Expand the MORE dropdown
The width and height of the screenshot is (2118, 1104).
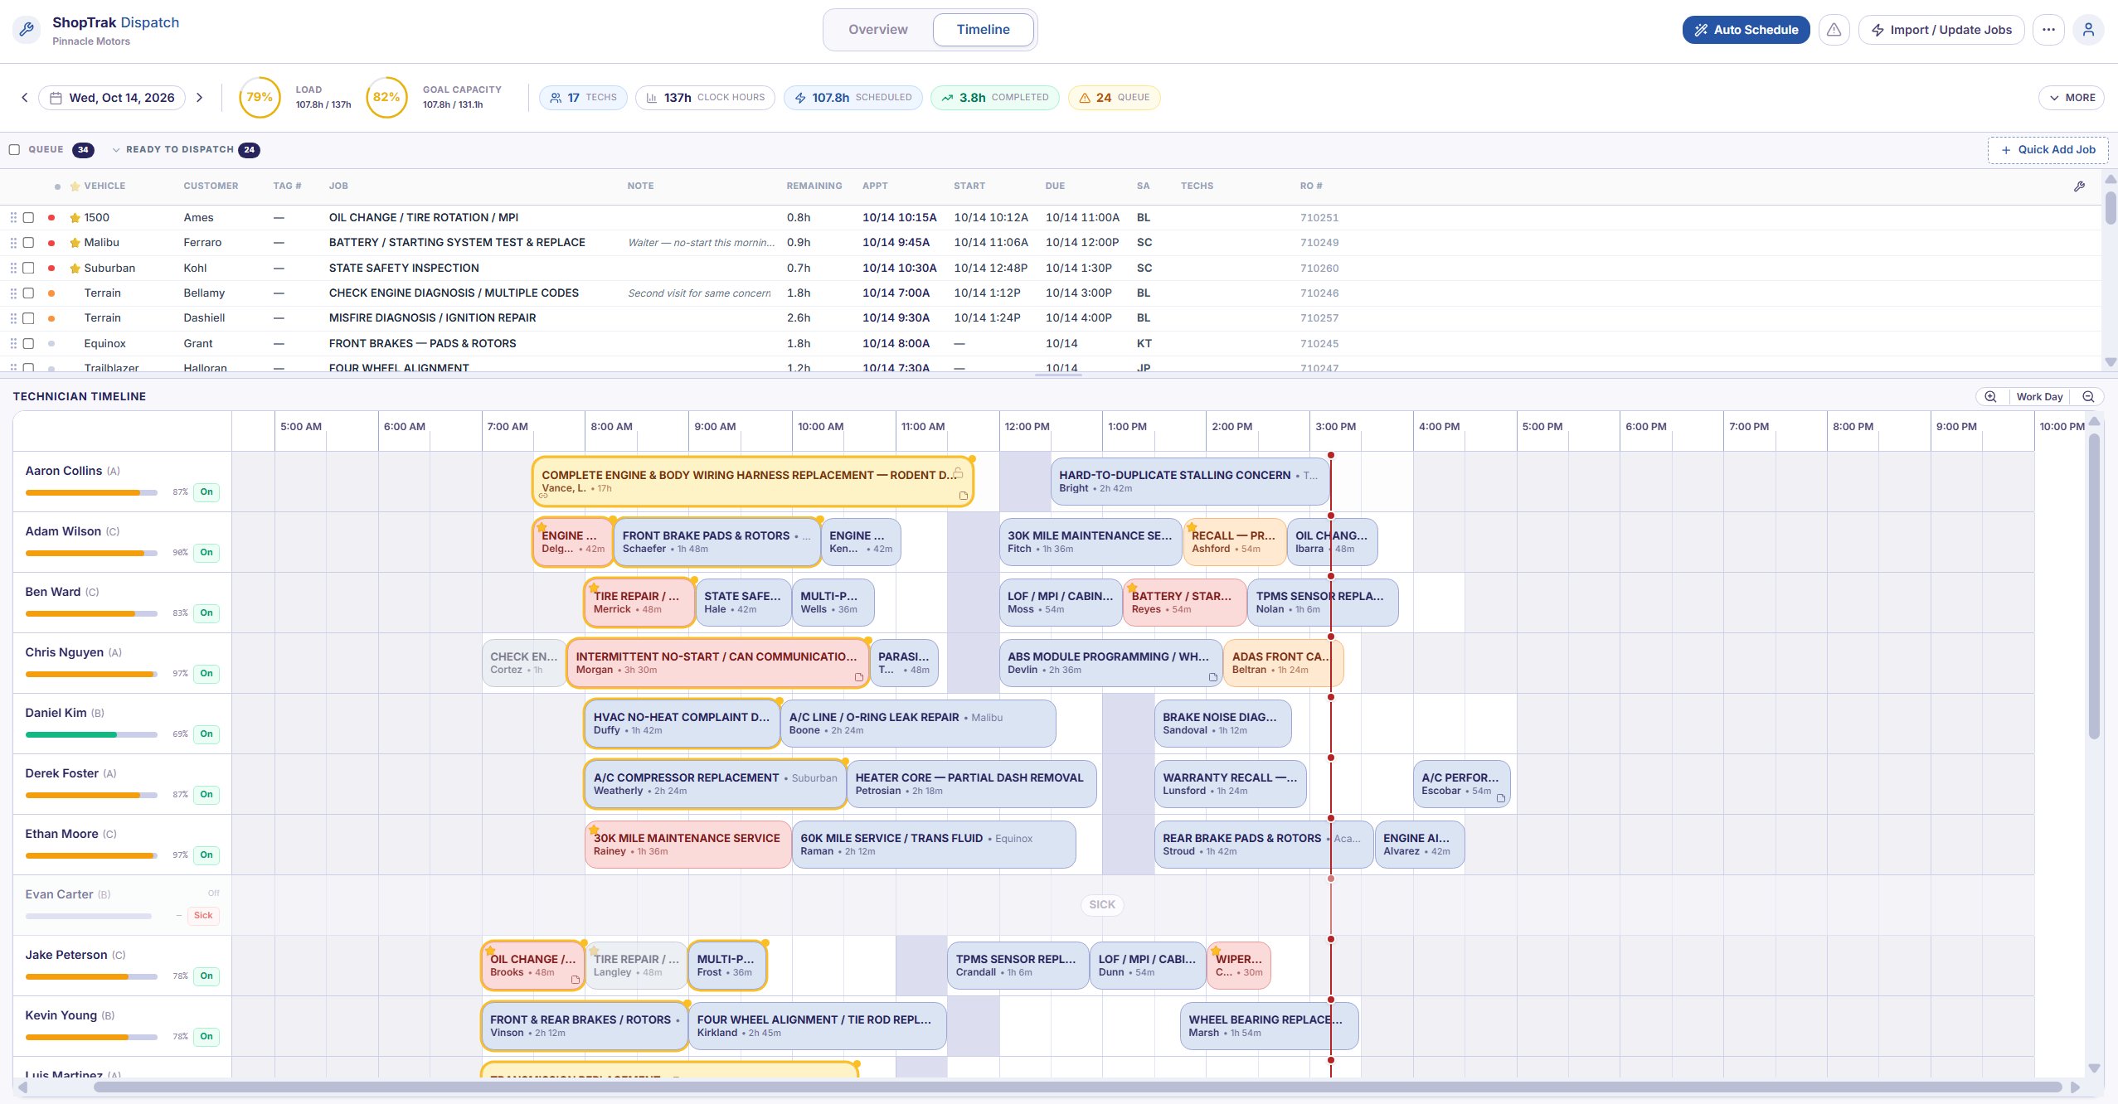(2071, 98)
